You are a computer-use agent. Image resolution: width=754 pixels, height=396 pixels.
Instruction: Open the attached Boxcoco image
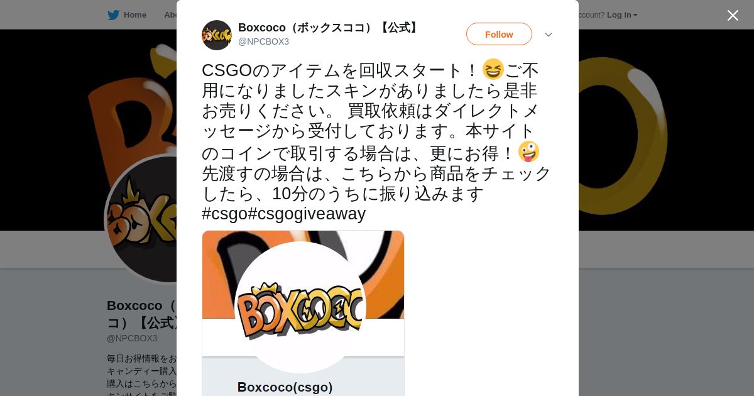point(303,313)
